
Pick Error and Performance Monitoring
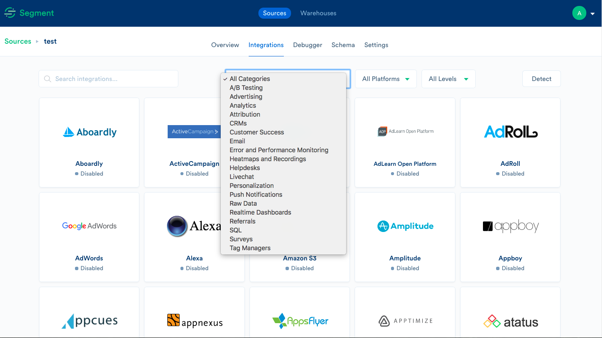[x=283, y=150]
